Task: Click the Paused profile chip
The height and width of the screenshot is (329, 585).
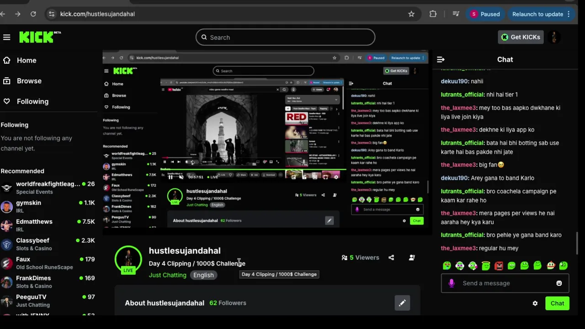Action: pyautogui.click(x=485, y=14)
